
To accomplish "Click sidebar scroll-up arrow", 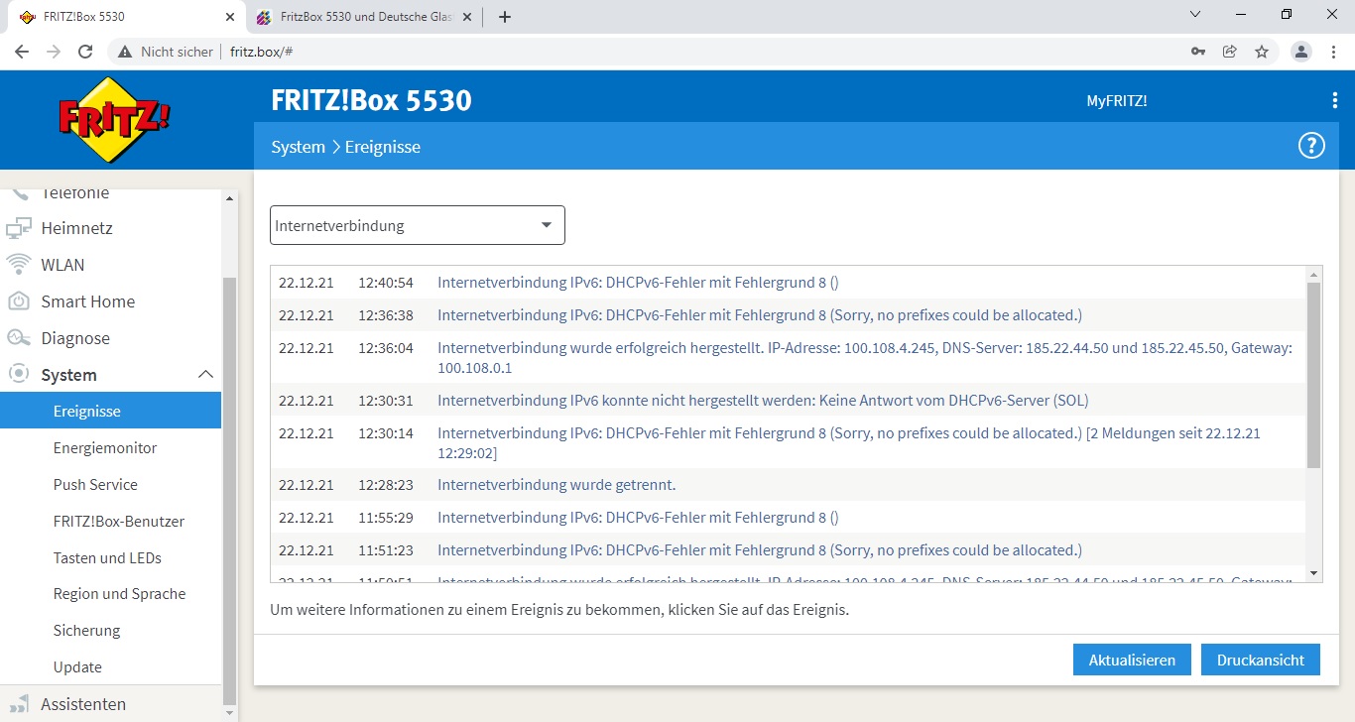I will point(230,198).
